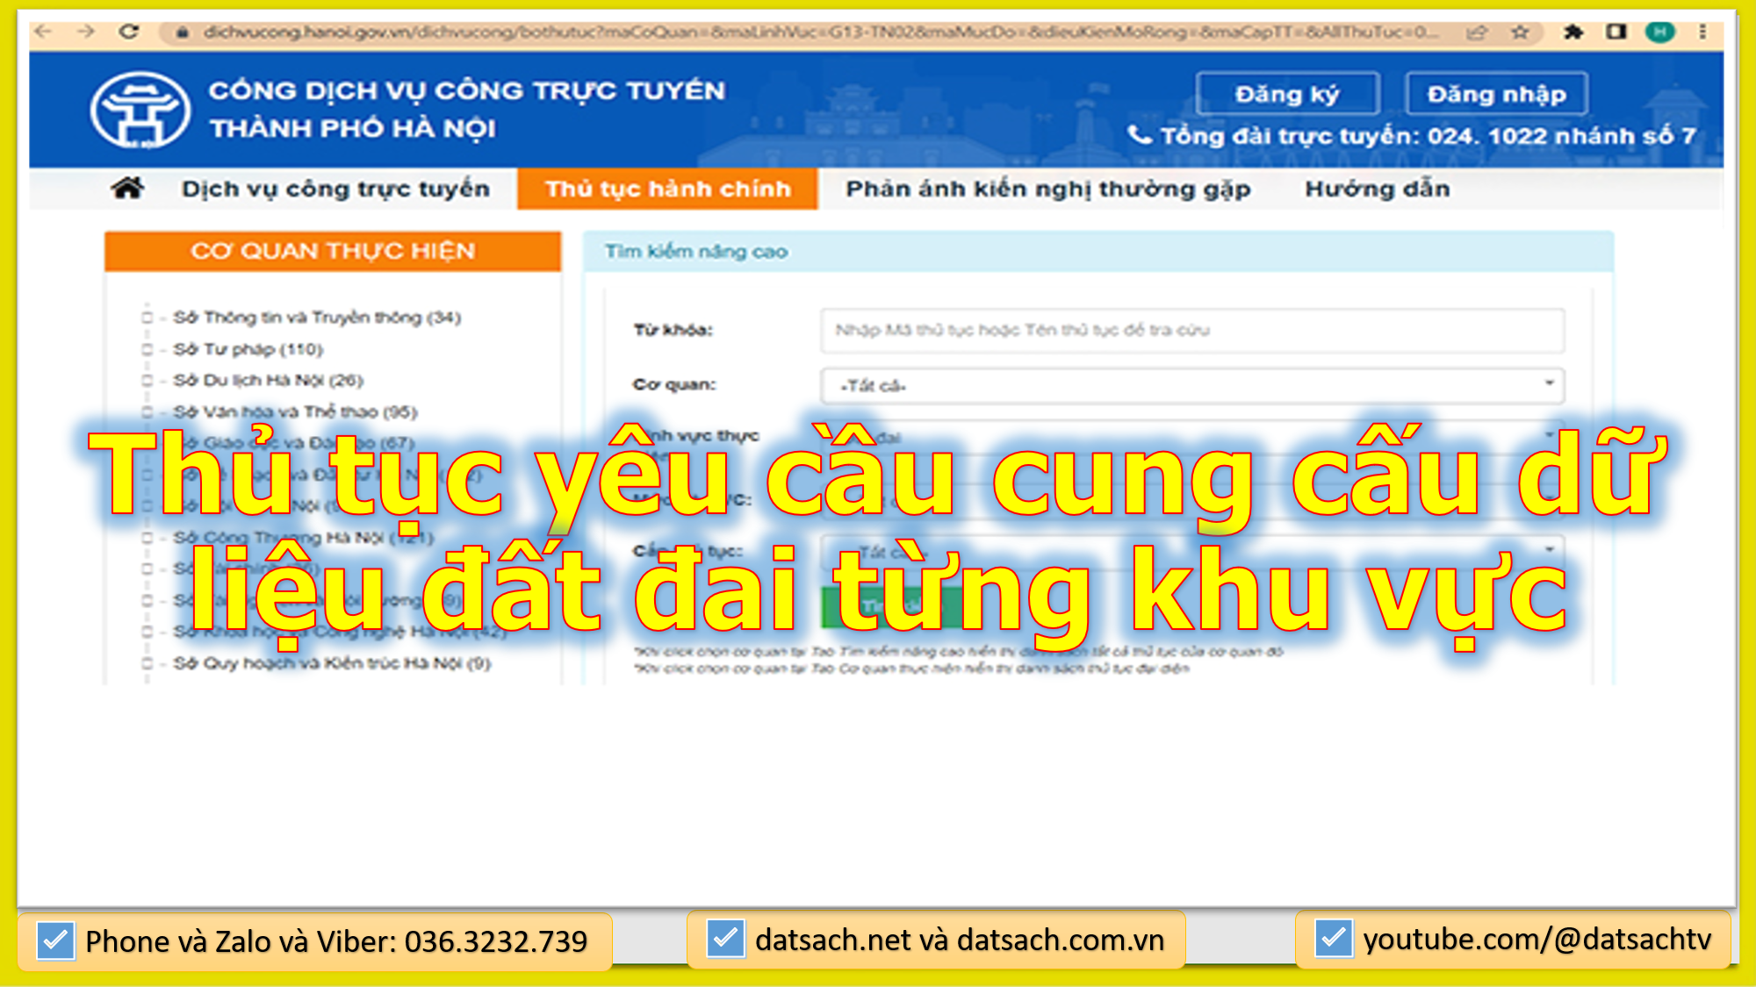The image size is (1756, 987).
Task: Switch to the Thủ tục hành chính tab
Action: click(668, 188)
